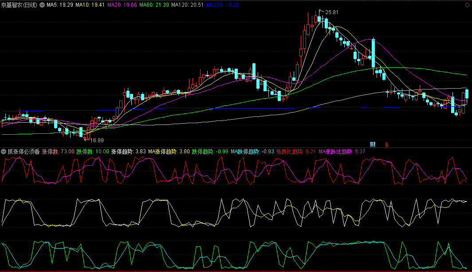Screen dimensions: 472x272
Task: Select the MA涨停趋势: 3.80 value
Action: click(x=169, y=152)
